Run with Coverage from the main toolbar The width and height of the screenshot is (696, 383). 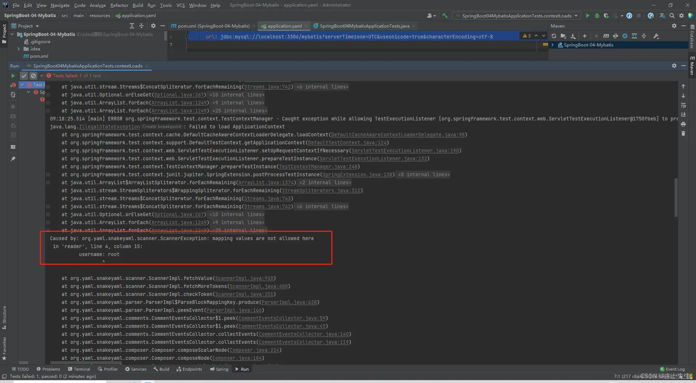coord(606,16)
